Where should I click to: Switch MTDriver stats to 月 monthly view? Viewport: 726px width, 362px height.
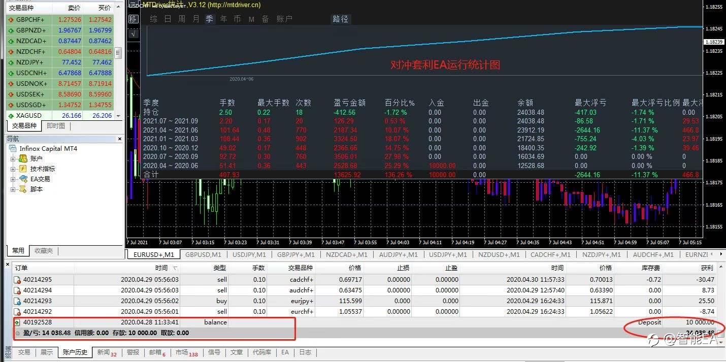[x=196, y=19]
